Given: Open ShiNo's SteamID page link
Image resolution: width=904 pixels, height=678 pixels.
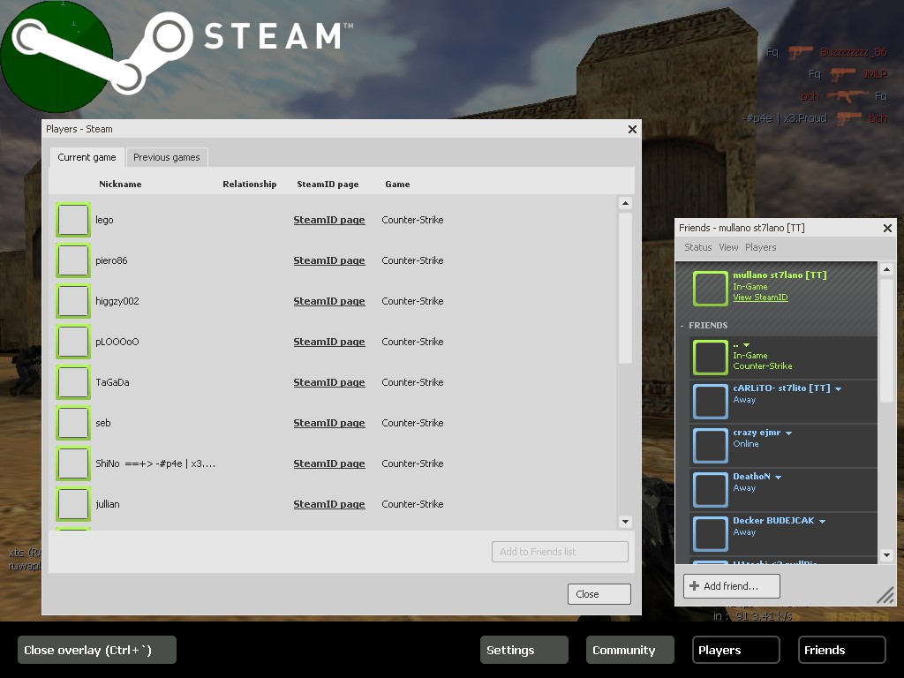Looking at the screenshot, I should (x=329, y=464).
